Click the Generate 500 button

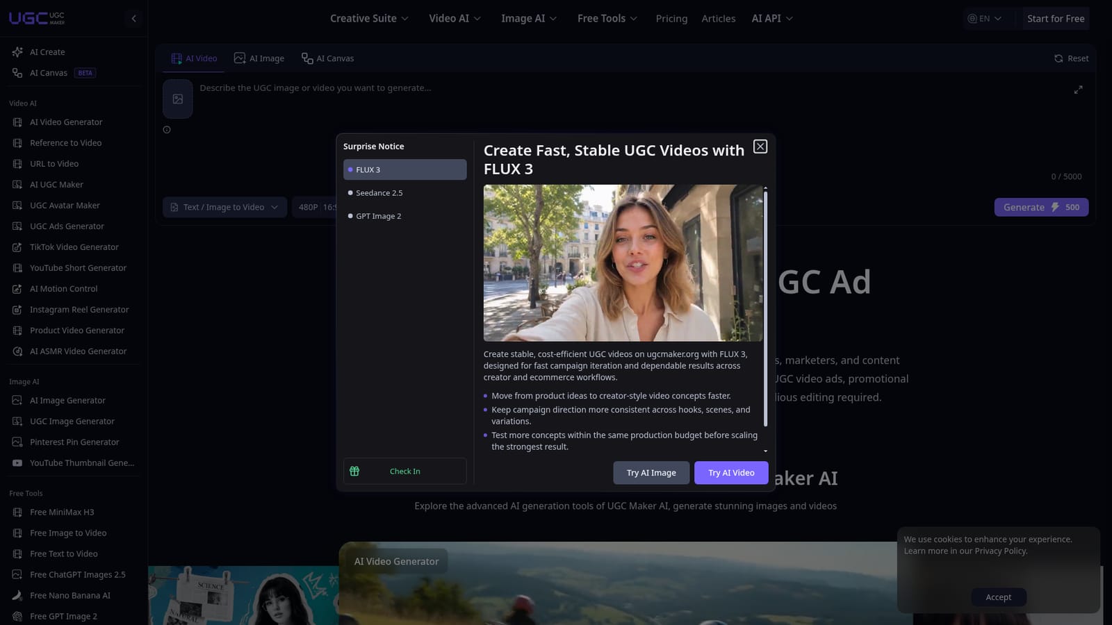point(1041,207)
